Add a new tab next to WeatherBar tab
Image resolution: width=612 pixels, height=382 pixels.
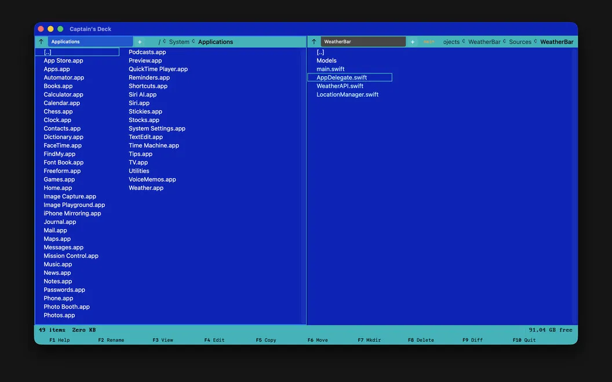coord(413,42)
